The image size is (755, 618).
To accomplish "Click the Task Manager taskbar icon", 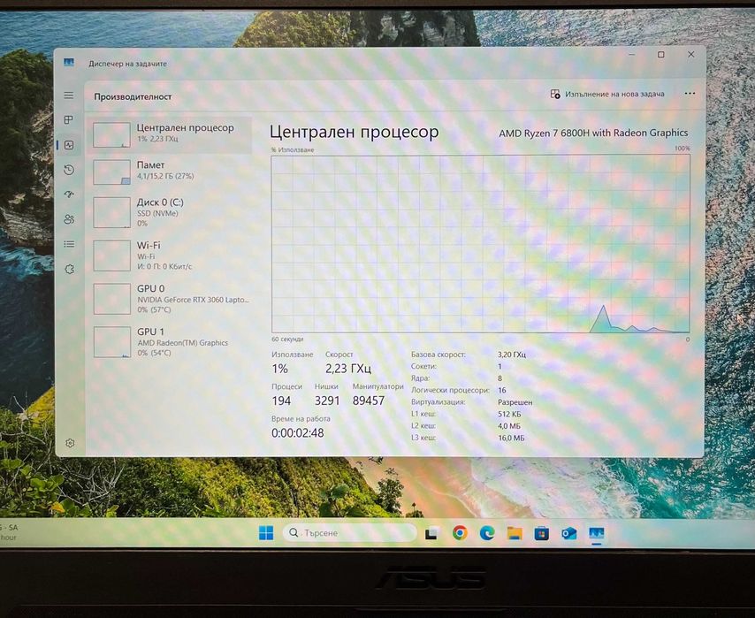I will click(x=597, y=534).
